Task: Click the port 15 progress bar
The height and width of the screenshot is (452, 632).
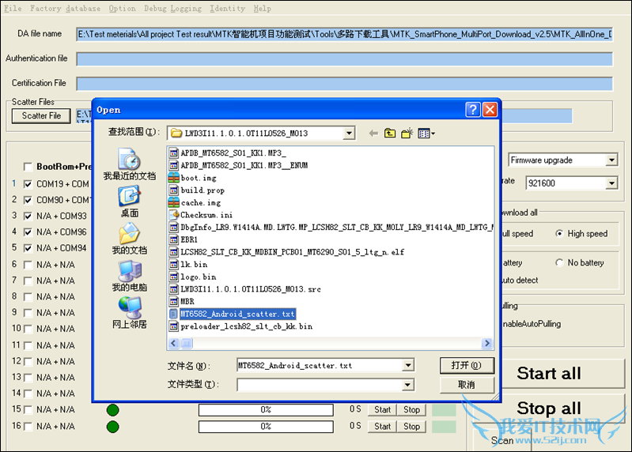Action: (266, 410)
